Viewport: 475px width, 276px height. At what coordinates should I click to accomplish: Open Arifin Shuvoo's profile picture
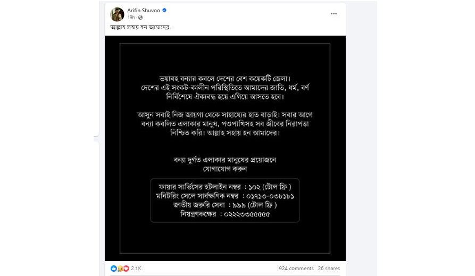pyautogui.click(x=117, y=14)
